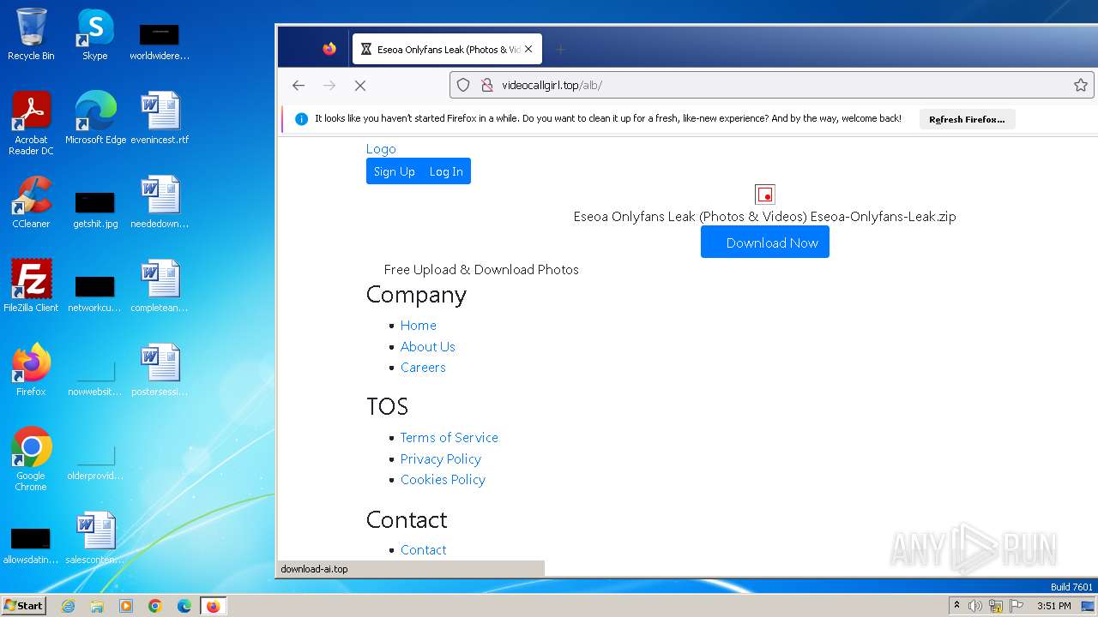
Task: Show hidden system tray icons
Action: pyautogui.click(x=956, y=605)
